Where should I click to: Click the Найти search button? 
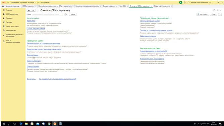[73, 14]
